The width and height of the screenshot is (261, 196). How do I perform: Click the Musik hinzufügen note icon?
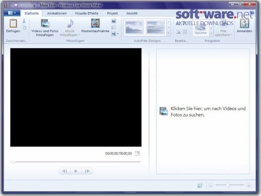[x=70, y=23]
